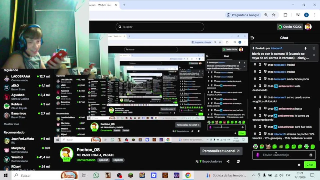Delete the 'asi no quedo como' message
Screen dimensions: 320x180
(x=255, y=97)
